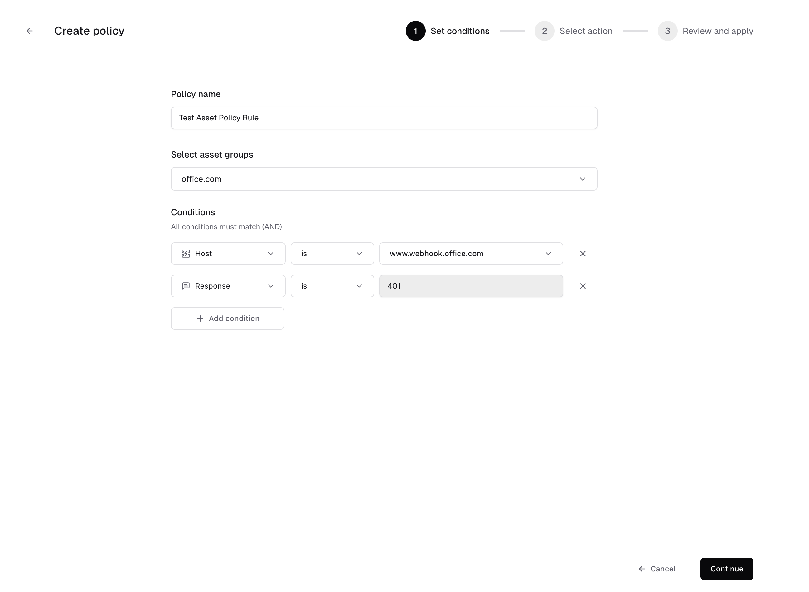Go to the Select action step
The width and height of the screenshot is (809, 592).
click(x=586, y=31)
